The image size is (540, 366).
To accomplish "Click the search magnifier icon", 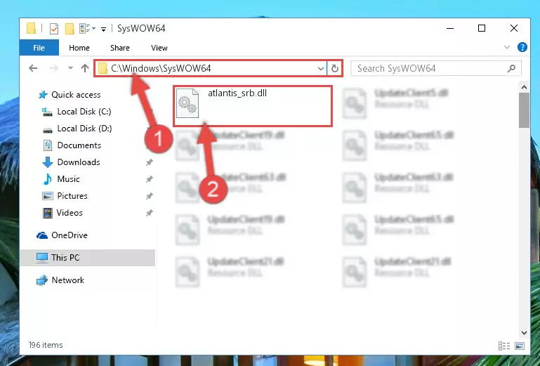I will click(511, 69).
